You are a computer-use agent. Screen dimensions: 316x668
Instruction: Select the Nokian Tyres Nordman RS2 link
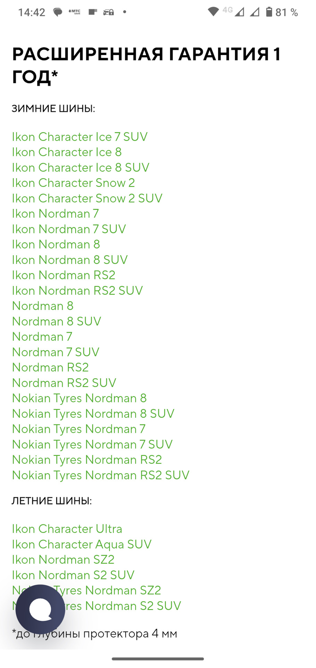tap(87, 459)
